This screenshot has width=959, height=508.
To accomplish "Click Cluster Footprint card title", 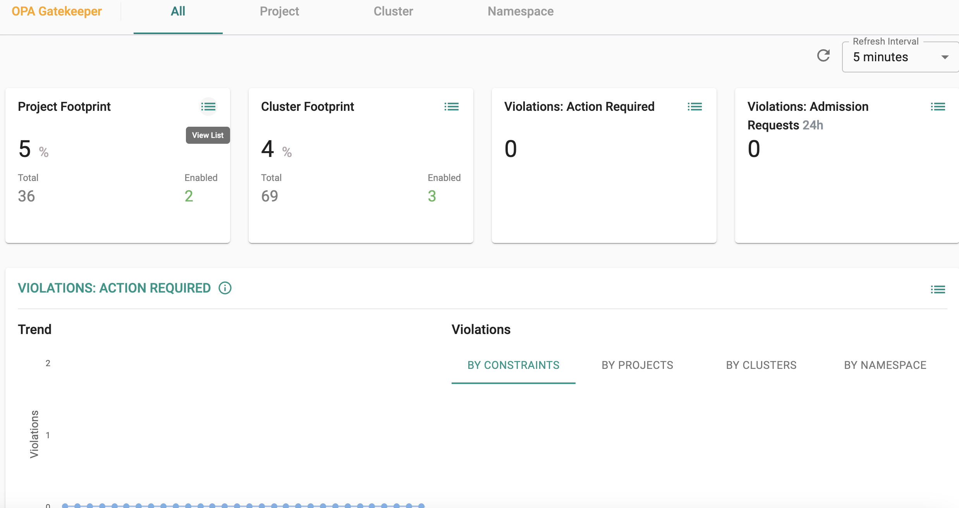I will coord(308,107).
